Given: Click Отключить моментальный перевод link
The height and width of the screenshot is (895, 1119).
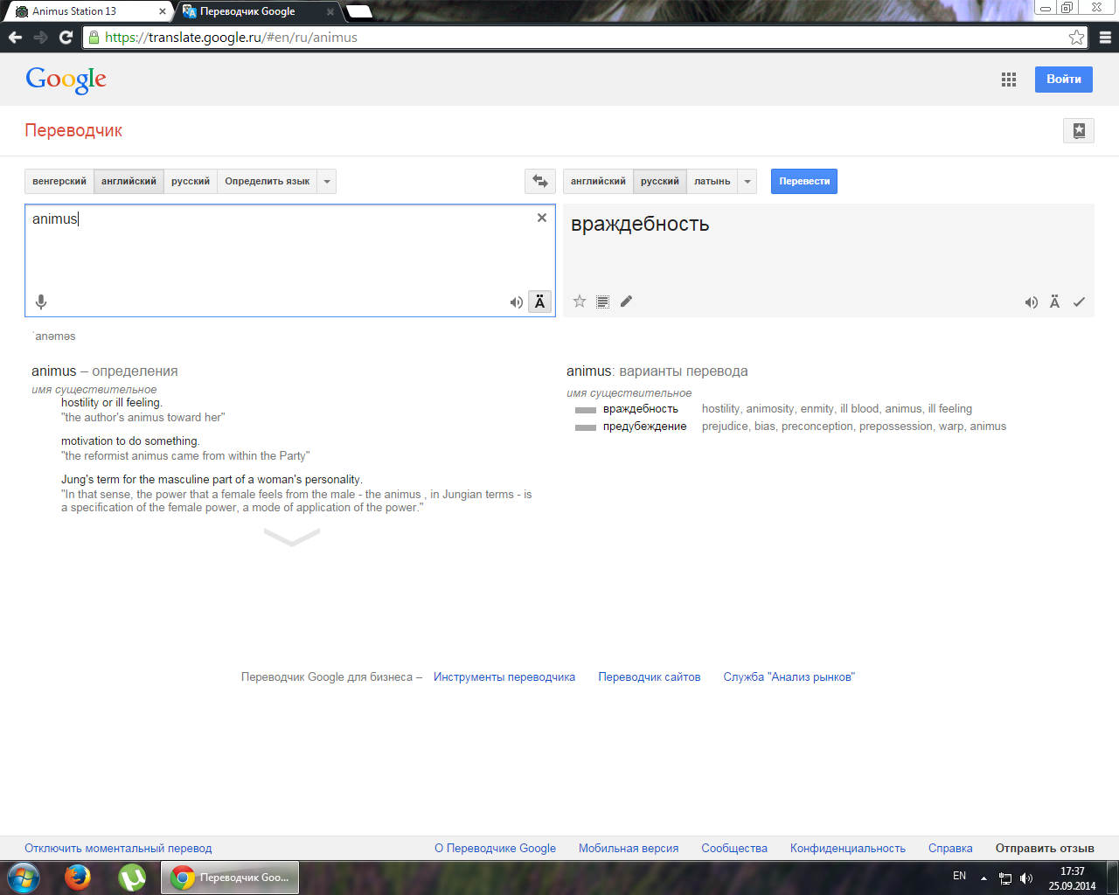Looking at the screenshot, I should 118,848.
